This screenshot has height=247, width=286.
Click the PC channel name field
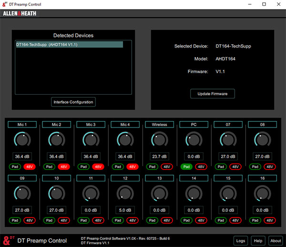[194, 125]
